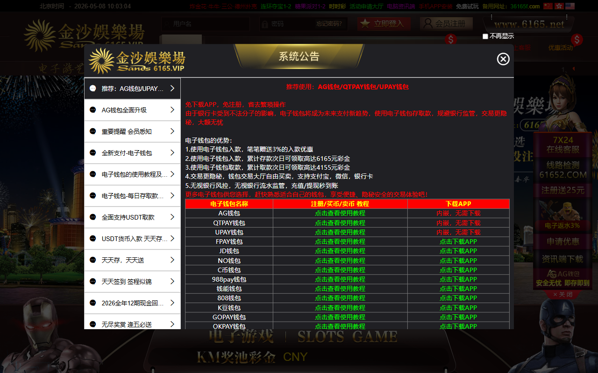Close the floating side panel via 关闭

pos(562,295)
